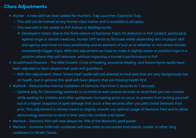This screenshot has height=138, width=196.
Task: Click Summon Infernal's cooldown reset line
Action: click(94, 130)
